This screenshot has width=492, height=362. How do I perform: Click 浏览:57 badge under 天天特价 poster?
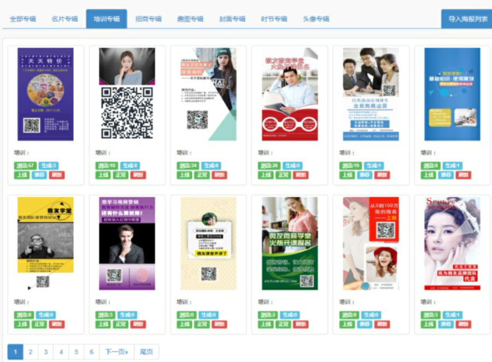point(25,166)
